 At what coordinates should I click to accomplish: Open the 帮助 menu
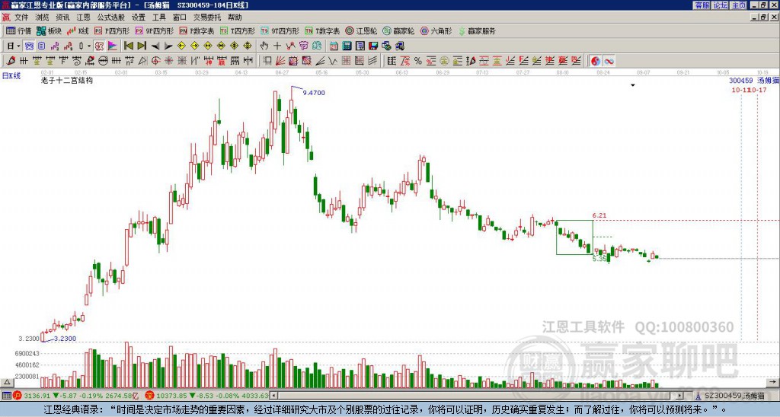pyautogui.click(x=235, y=18)
